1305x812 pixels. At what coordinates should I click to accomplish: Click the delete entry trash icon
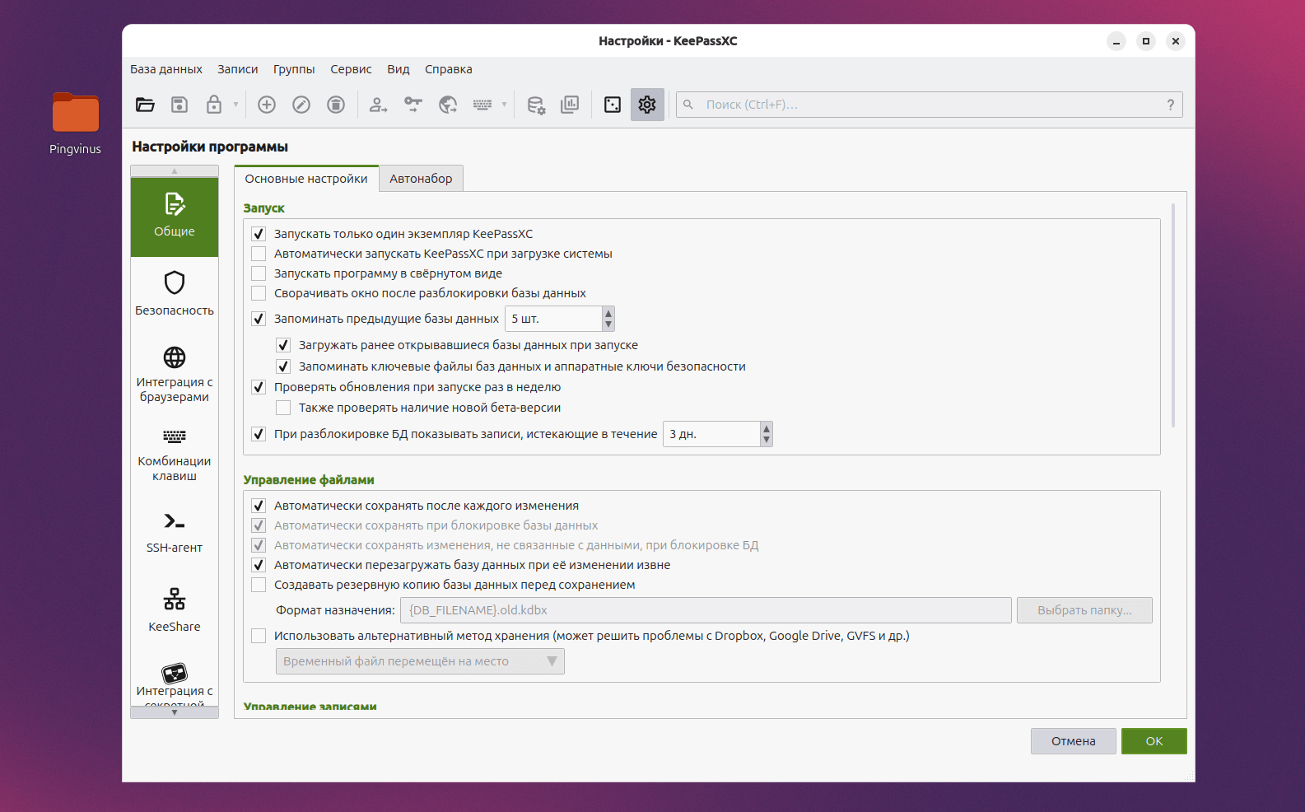[x=336, y=105]
